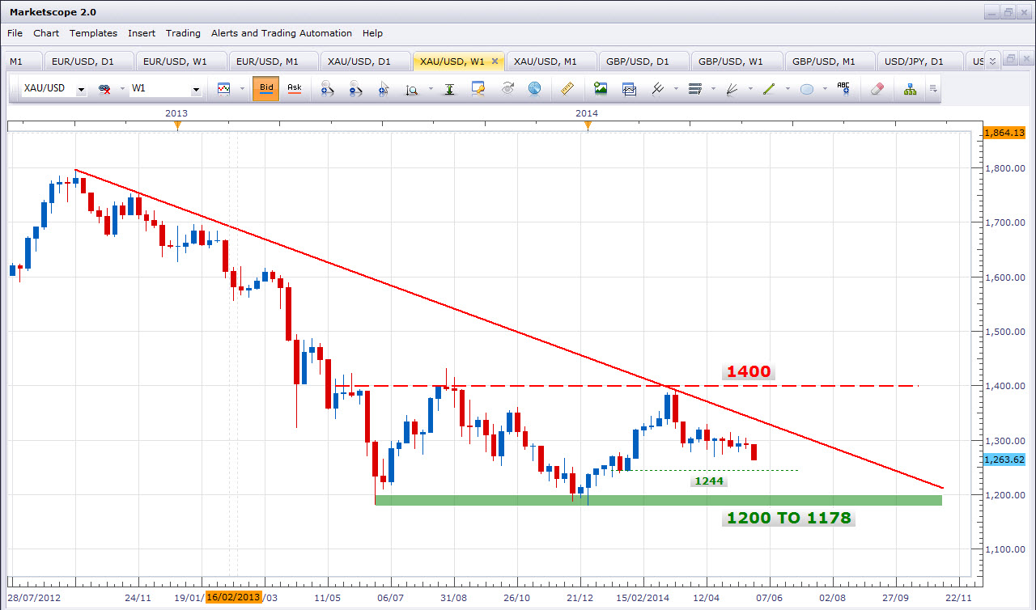
Task: Click the add indicator chart window icon
Action: pos(629,89)
